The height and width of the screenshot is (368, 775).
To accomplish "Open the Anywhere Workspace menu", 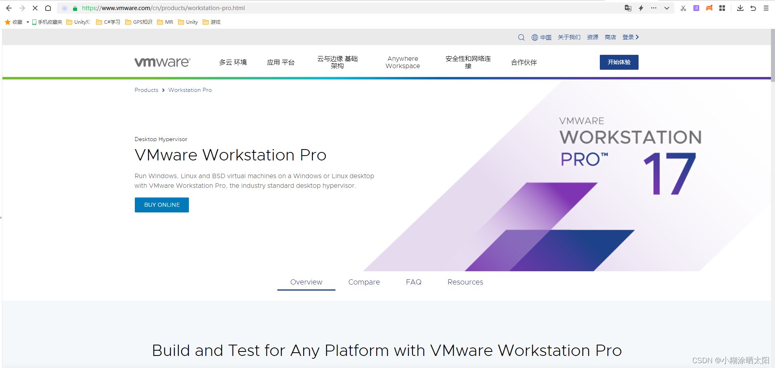I will point(403,62).
